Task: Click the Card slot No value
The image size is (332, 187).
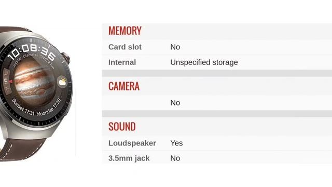Action: (x=175, y=47)
